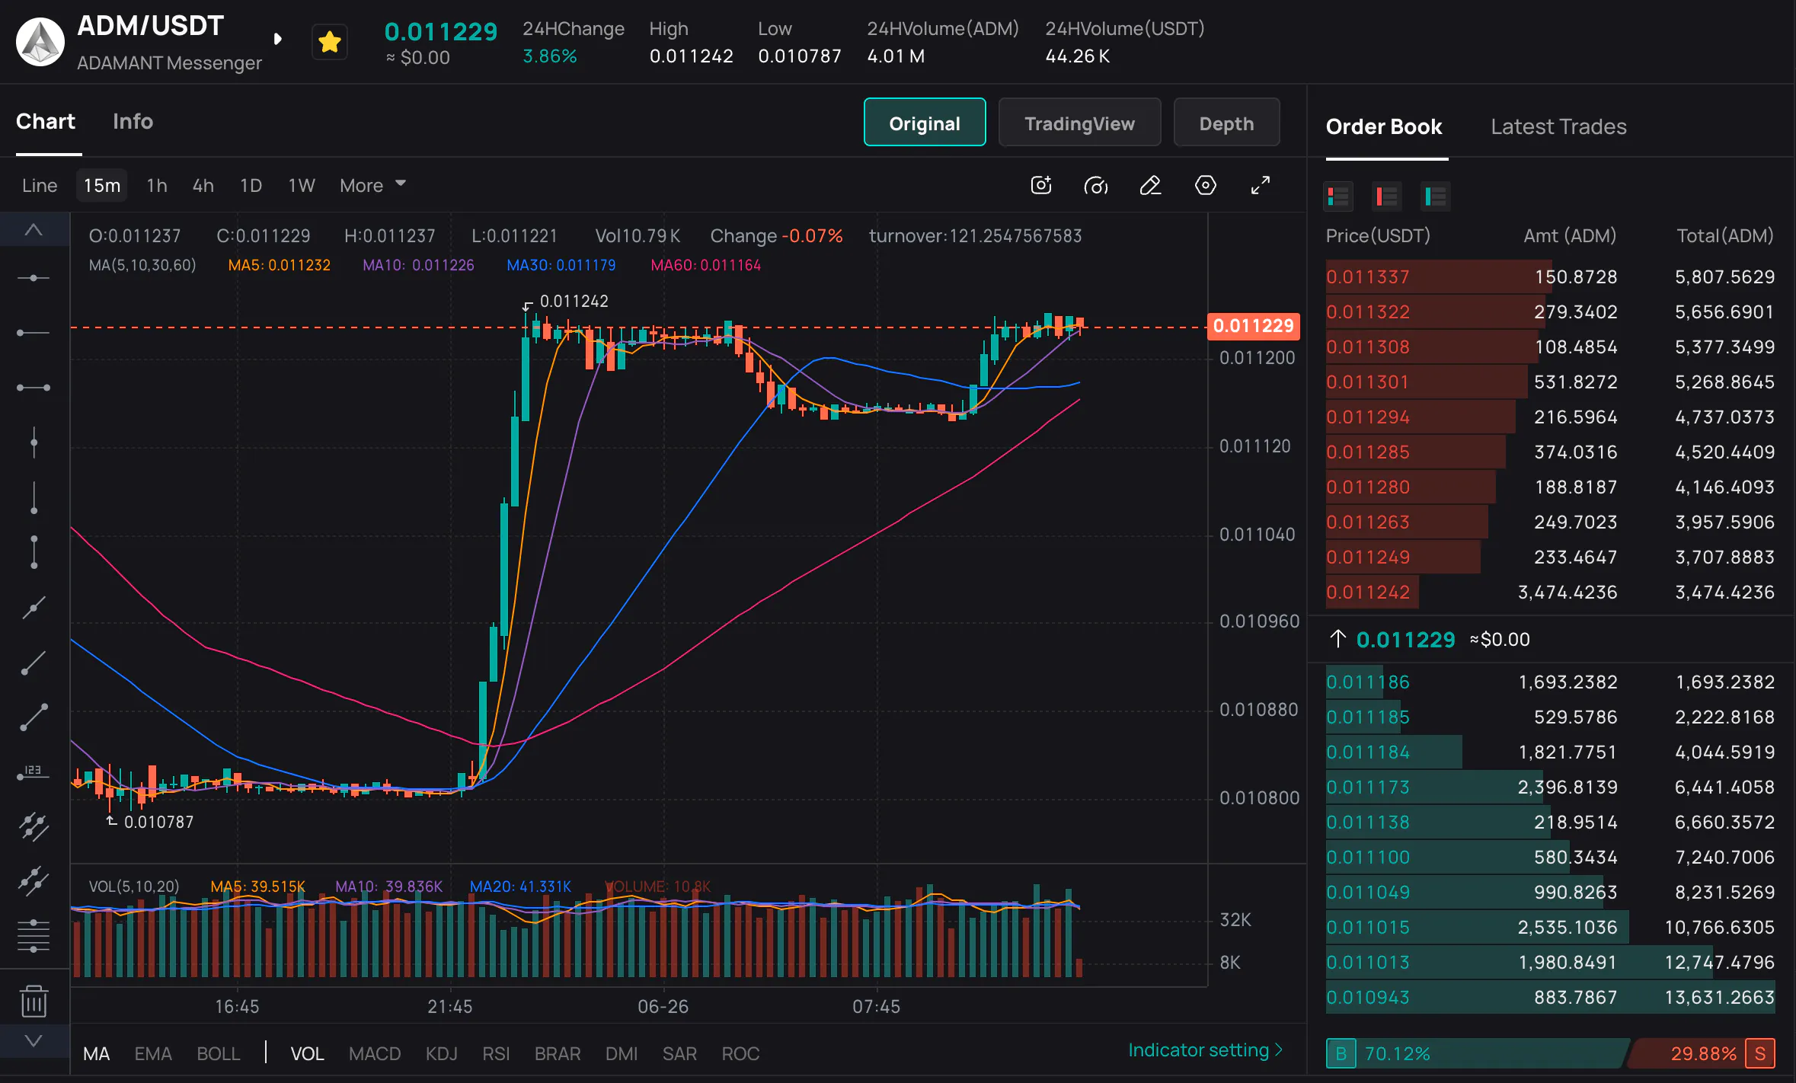Select the 15m timeframe
1796x1083 pixels.
102,185
